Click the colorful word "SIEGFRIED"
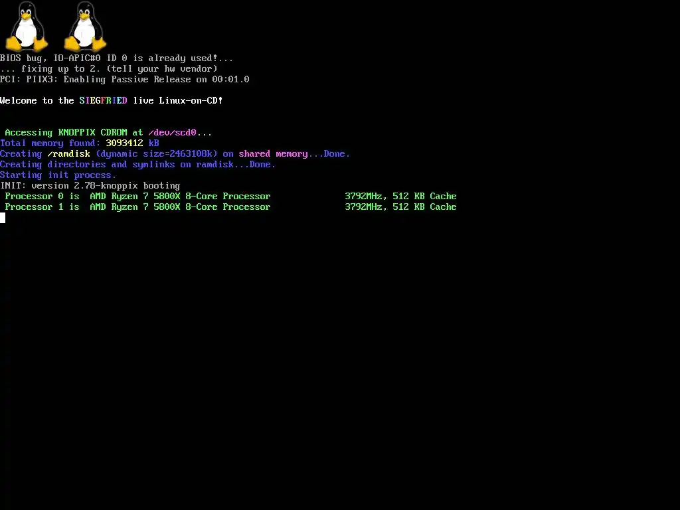The height and width of the screenshot is (510, 680). [x=103, y=101]
